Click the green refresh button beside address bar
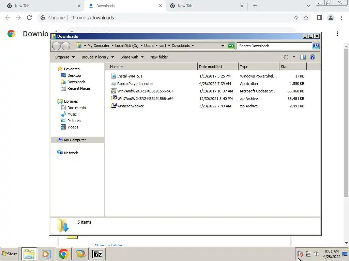Screen dimensions: 349x261 (x=231, y=46)
